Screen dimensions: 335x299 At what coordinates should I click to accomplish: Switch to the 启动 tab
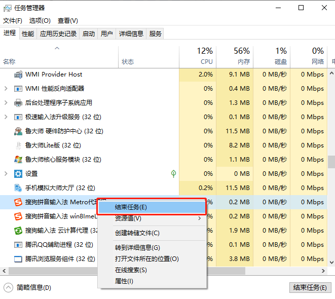[89, 34]
